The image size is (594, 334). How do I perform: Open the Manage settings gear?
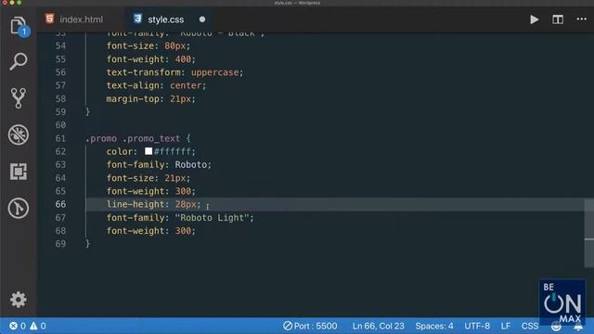point(19,300)
